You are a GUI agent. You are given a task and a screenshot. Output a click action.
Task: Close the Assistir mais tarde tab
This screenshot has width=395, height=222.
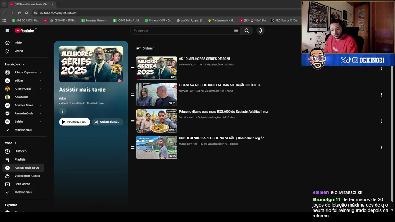[52, 4]
